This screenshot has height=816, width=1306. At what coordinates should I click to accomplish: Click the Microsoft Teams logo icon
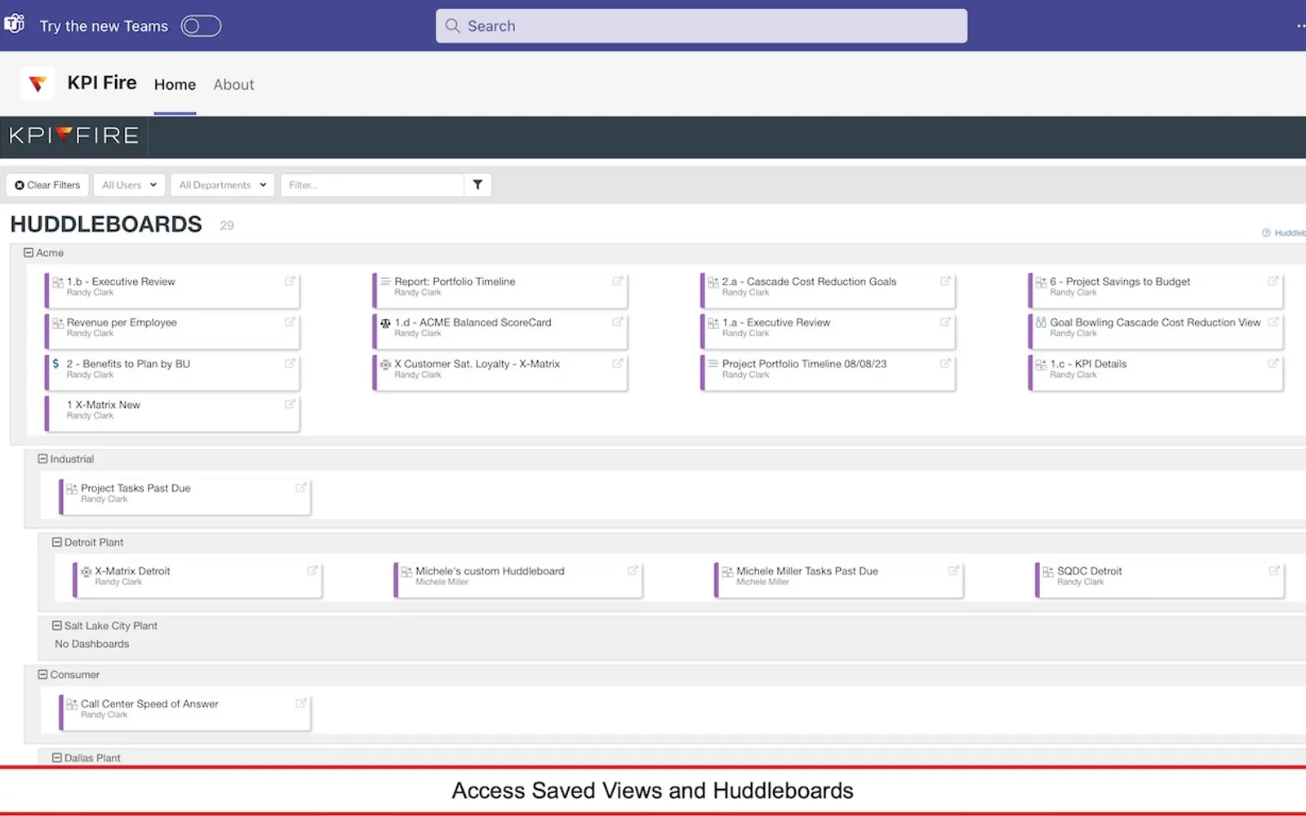coord(15,24)
